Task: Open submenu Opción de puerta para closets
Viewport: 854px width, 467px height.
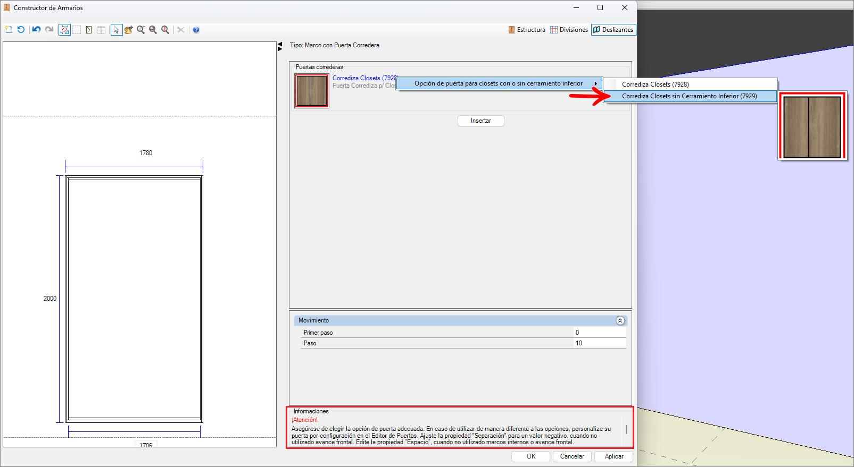Action: coord(499,83)
